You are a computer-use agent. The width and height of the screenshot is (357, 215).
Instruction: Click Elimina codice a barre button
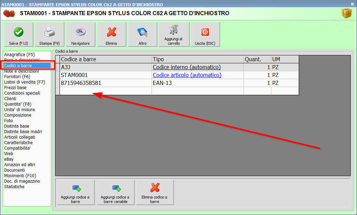155,193
